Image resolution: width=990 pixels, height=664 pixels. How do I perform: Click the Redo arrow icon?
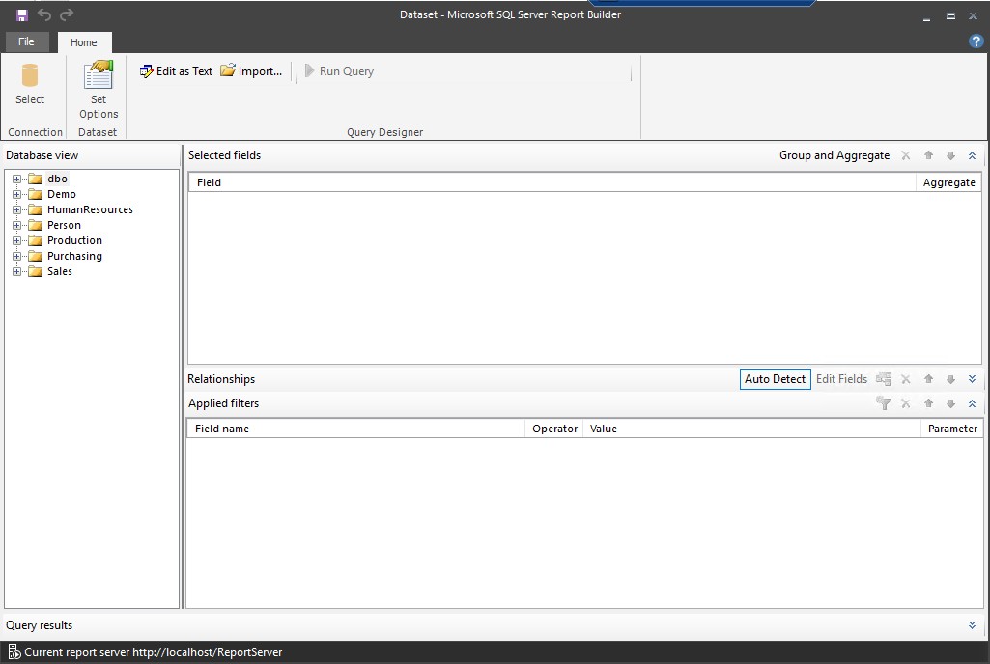(x=67, y=14)
